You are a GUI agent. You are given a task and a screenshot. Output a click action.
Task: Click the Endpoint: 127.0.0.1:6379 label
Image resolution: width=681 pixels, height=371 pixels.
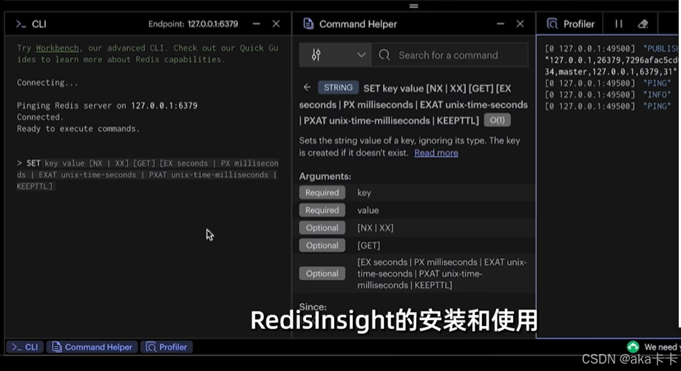193,24
